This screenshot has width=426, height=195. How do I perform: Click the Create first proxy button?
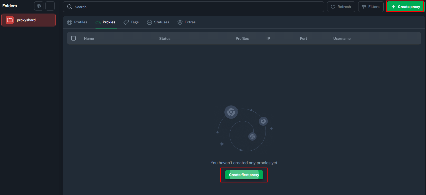244,175
